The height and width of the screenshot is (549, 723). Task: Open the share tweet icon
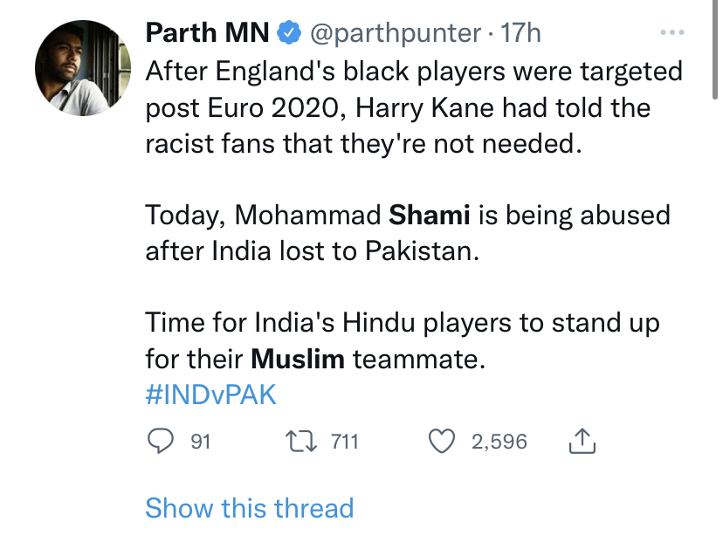582,442
